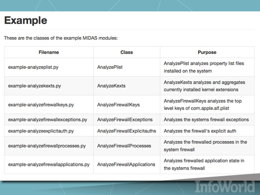The height and width of the screenshot is (195, 260).
Task: Click example-analyzefirewallapplications.py filename
Action: 49,164
